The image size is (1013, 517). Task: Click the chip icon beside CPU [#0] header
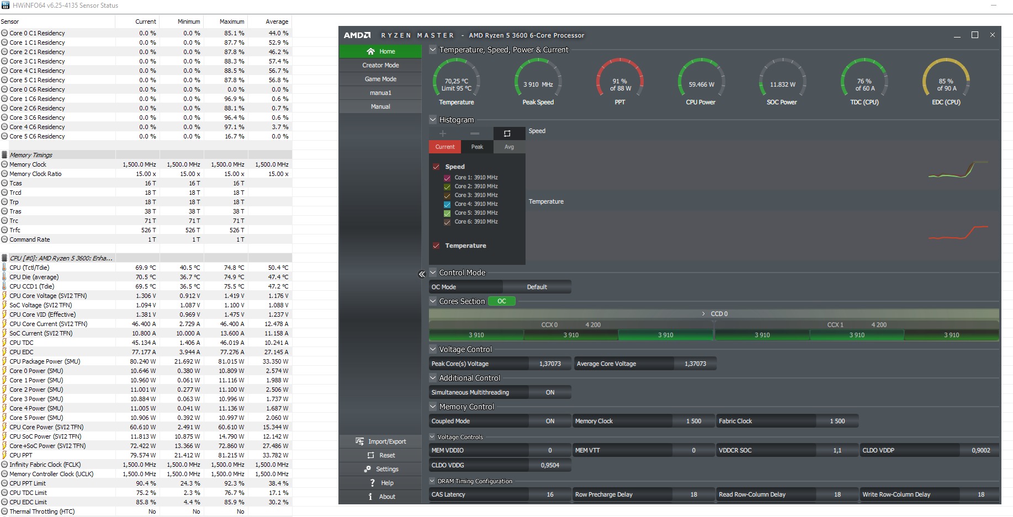point(4,258)
